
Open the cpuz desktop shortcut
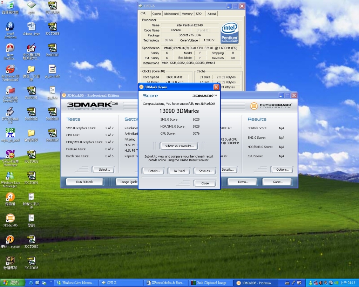click(31, 7)
